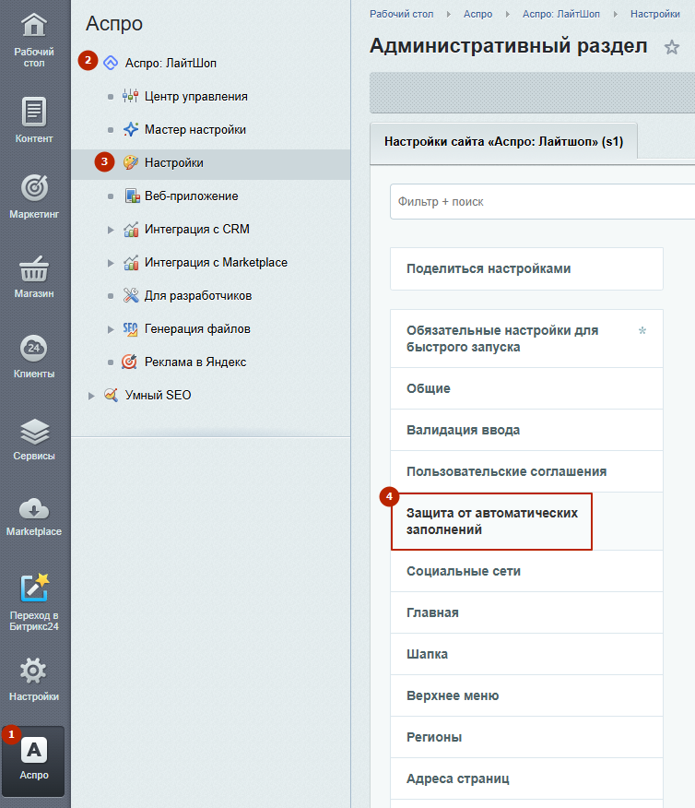The image size is (695, 808).
Task: Go to Аспро: ЛайтШоп breadcrumb link
Action: point(561,14)
